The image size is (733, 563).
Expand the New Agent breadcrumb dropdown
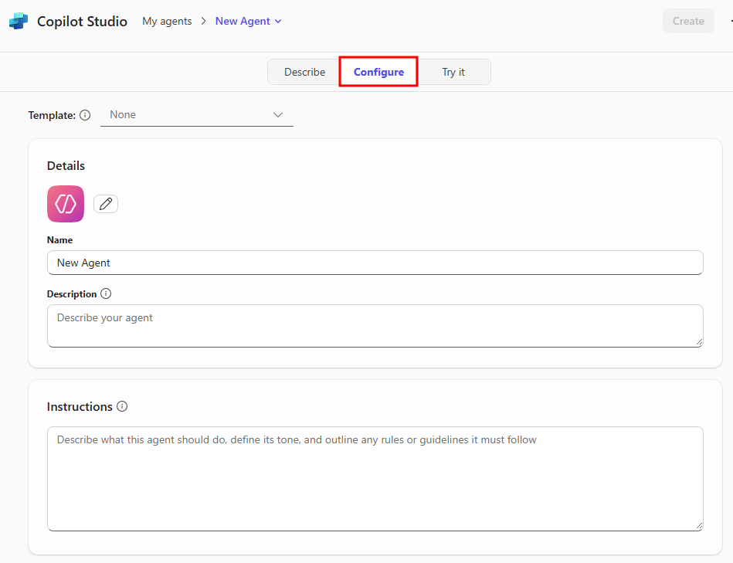[249, 22]
